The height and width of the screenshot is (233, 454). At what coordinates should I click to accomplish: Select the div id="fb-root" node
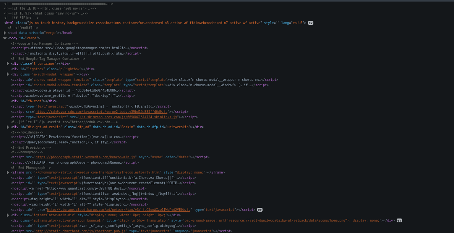34,101
